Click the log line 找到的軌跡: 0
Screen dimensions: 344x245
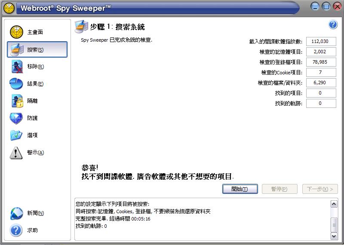tap(91, 226)
